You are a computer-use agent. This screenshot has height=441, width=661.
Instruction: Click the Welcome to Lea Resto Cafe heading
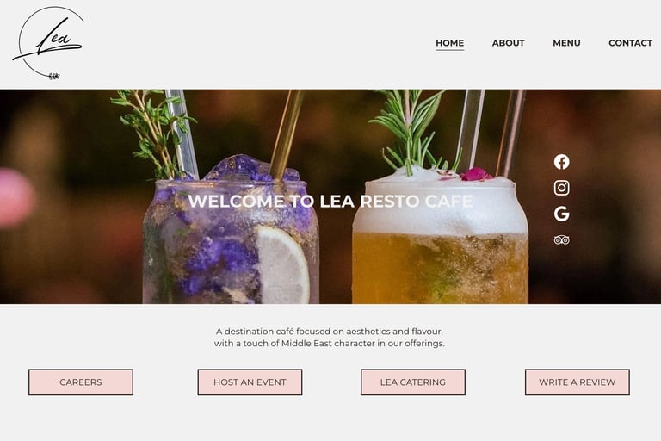click(x=330, y=202)
